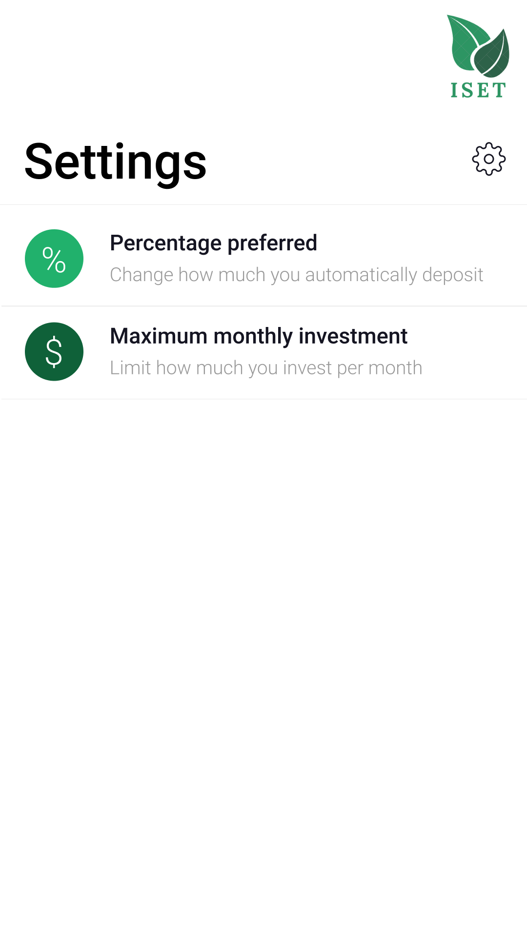527x937 pixels.
Task: Select the Maximum monthly investment list row
Action: [263, 352]
